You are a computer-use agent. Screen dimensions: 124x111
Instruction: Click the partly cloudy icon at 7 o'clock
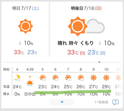click(68, 78)
